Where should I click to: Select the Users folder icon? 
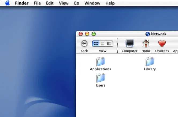click(101, 78)
